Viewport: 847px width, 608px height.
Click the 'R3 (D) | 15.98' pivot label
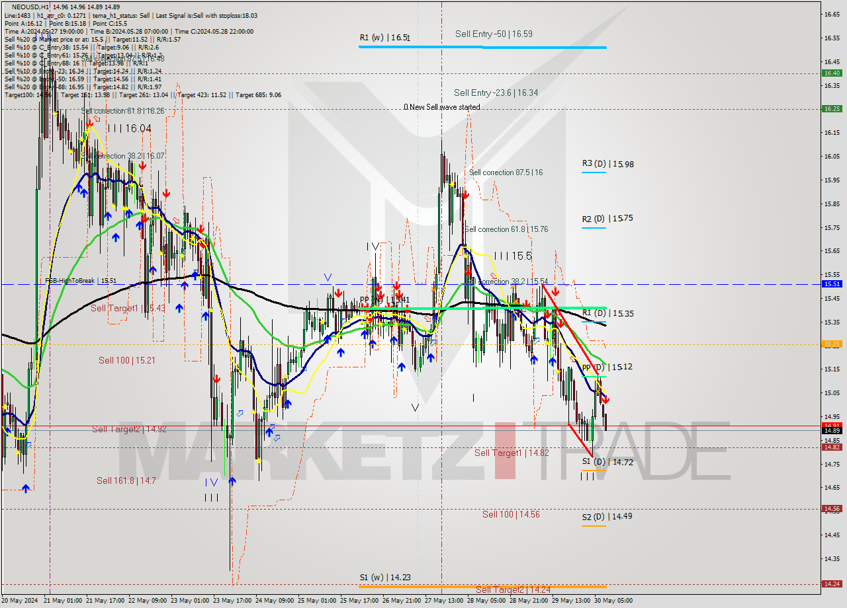[x=607, y=164]
